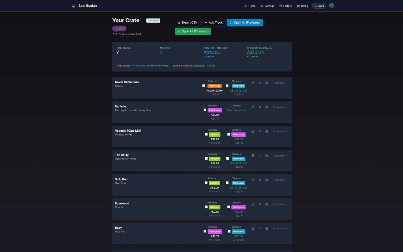Delete The Daisy track
Image resolution: width=403 pixels, height=252 pixels.
click(x=267, y=156)
